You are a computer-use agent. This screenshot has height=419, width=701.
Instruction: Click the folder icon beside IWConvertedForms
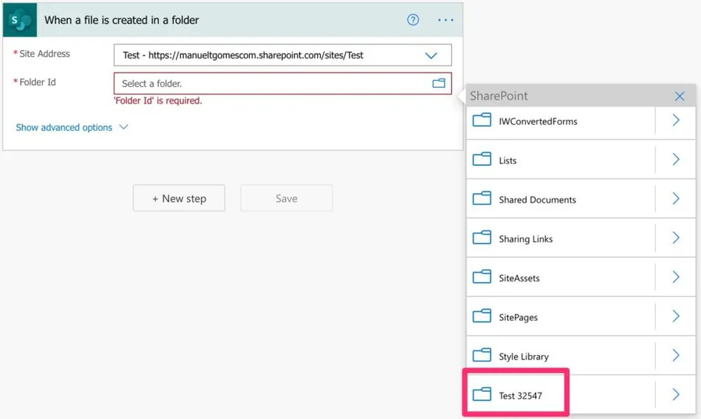click(x=482, y=121)
